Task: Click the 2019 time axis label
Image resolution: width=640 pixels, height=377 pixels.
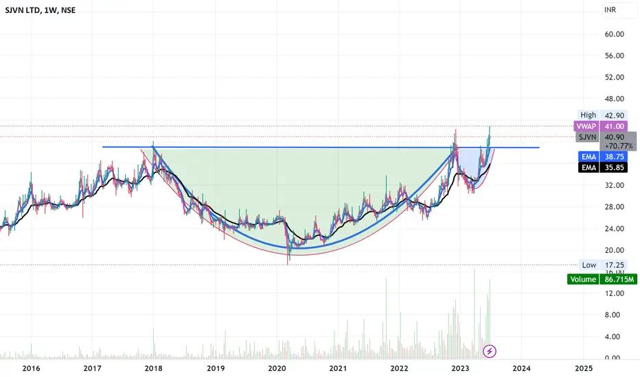Action: point(216,369)
